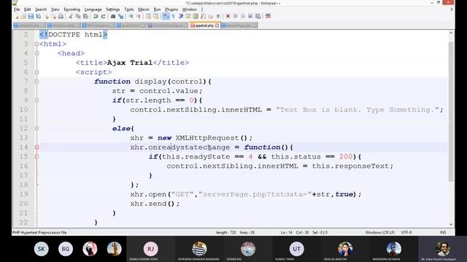Click the New file toolbar icon
This screenshot has height=262, width=467.
17,16
